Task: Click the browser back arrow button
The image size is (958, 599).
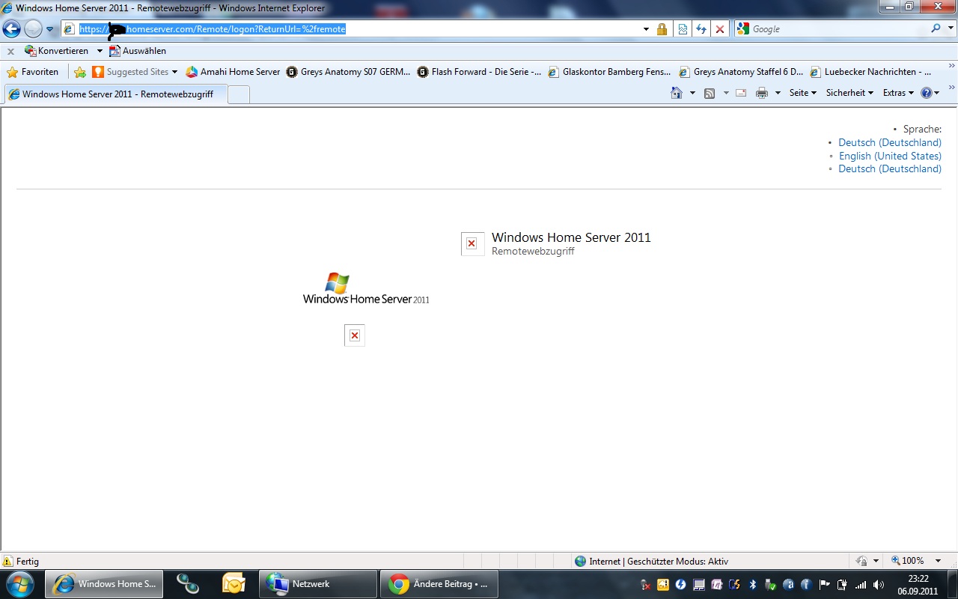Action: tap(12, 29)
